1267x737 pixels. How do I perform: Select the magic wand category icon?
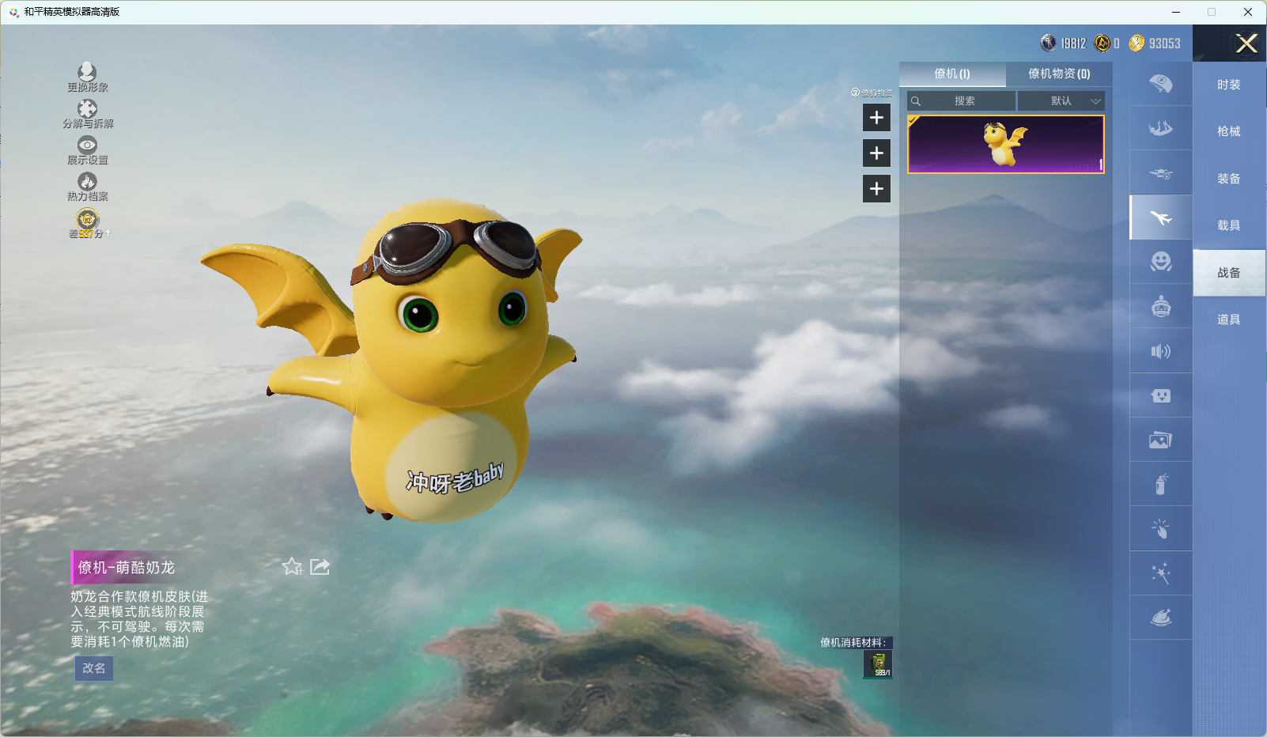(1161, 573)
